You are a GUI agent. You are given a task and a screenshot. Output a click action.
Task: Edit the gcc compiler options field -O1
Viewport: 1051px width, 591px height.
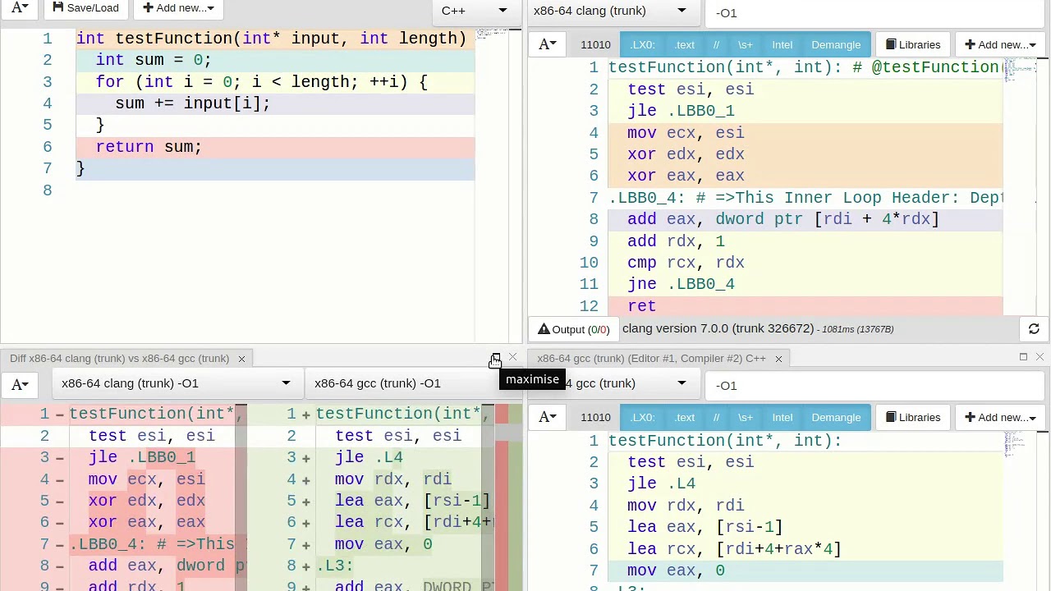coord(876,385)
